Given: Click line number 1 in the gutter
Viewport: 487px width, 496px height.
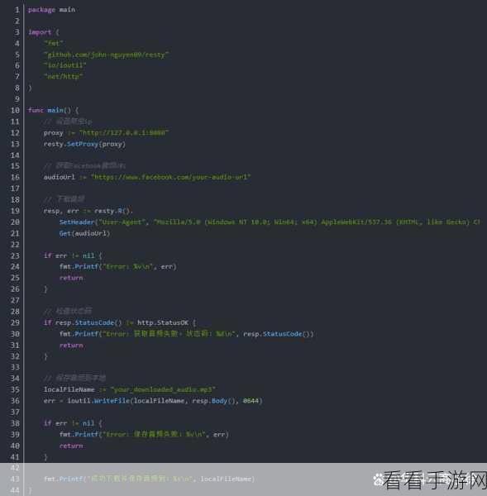Looking at the screenshot, I should 17,10.
